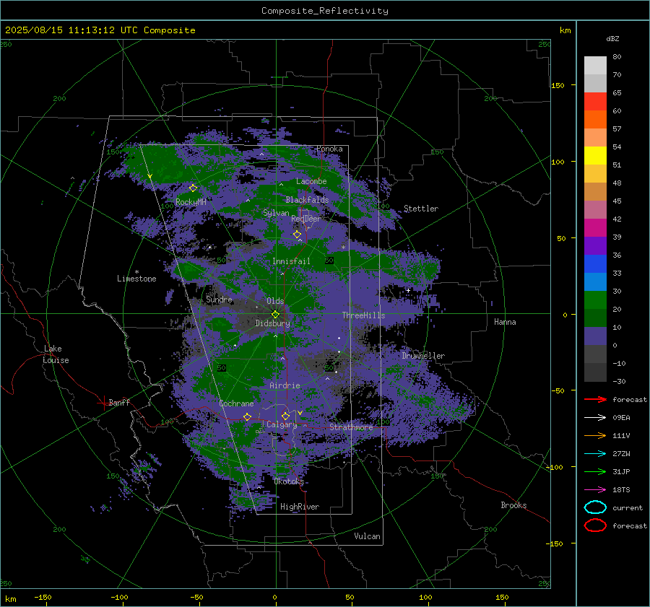Click the Composite_Reflectivity title
This screenshot has height=607, width=650.
coord(324,11)
